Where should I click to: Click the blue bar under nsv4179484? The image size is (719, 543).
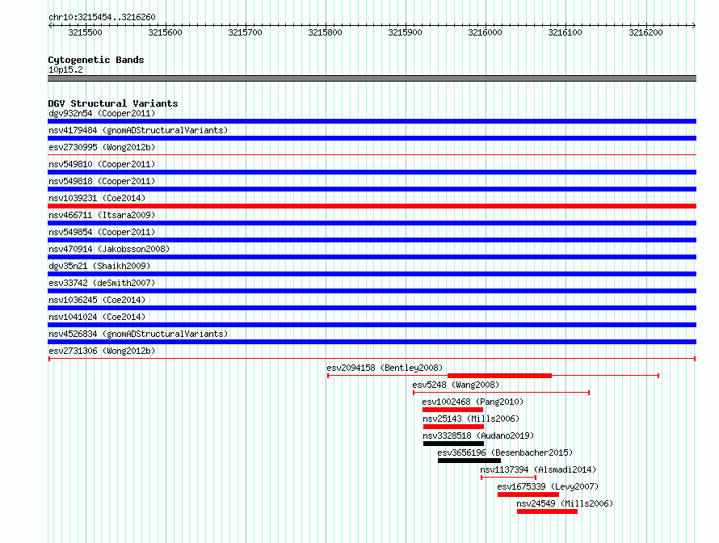pos(372,138)
